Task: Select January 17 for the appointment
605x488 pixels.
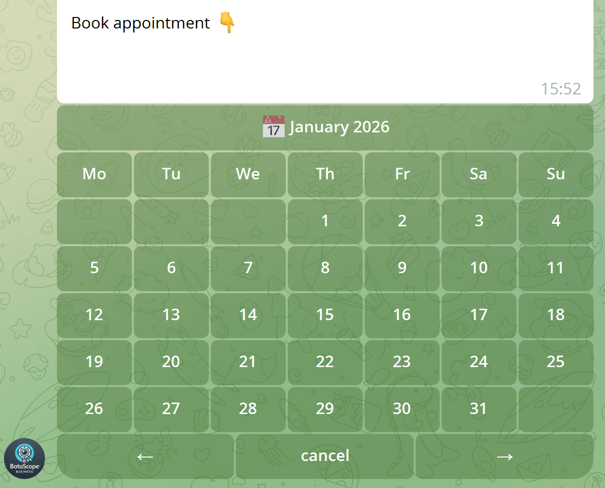Action: click(x=479, y=315)
